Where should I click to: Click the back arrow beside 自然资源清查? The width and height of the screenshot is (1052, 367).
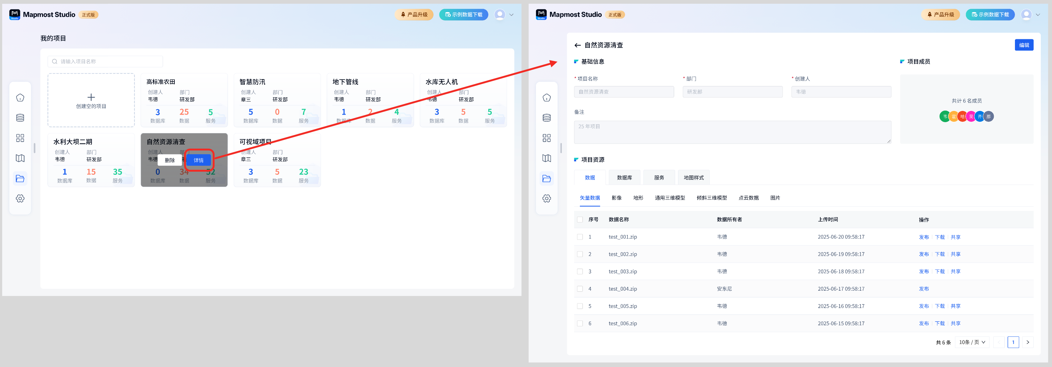[577, 45]
